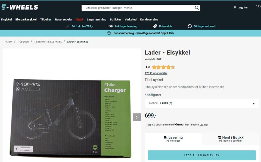The width and height of the screenshot is (261, 162).
Task: Click the star rating display
Action: click(163, 67)
